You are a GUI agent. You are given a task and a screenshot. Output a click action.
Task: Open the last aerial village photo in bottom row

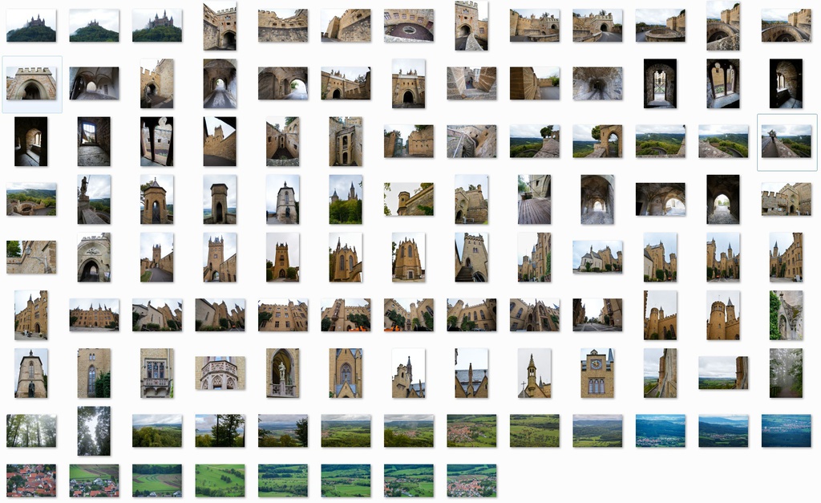pyautogui.click(x=471, y=481)
